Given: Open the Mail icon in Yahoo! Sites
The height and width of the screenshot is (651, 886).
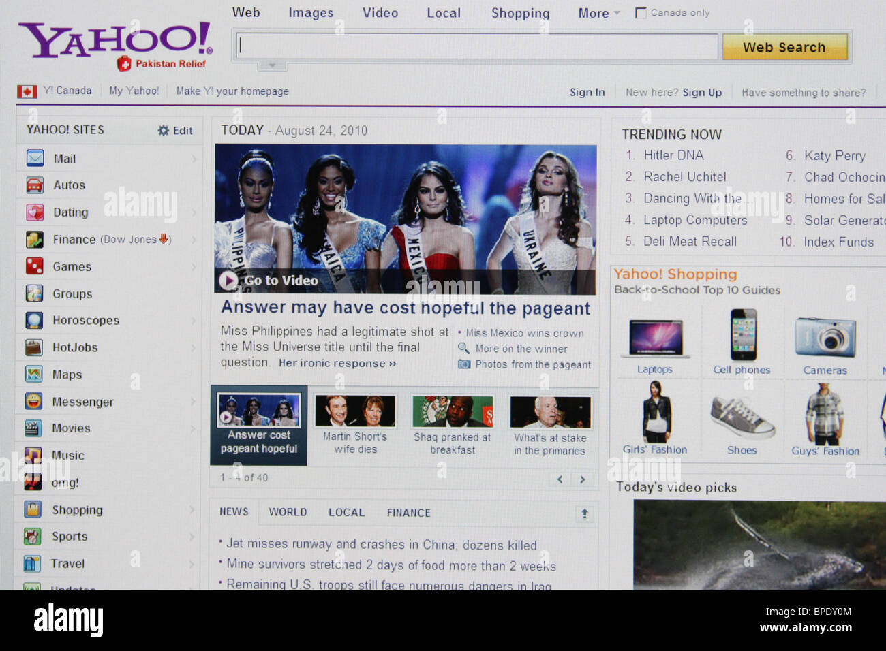Looking at the screenshot, I should 35,158.
